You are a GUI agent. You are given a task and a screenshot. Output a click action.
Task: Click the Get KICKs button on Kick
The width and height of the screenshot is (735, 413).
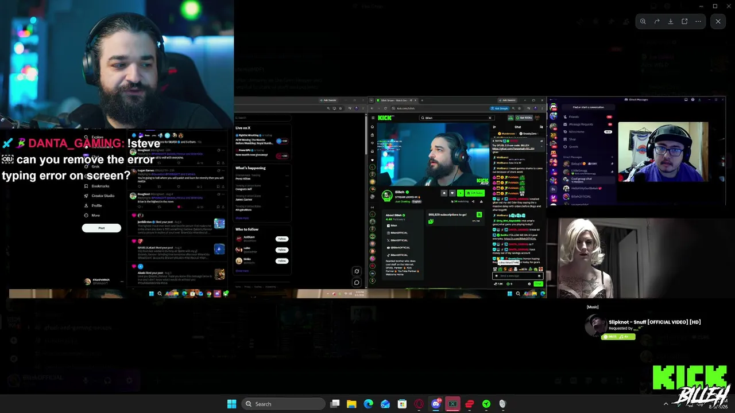pos(524,118)
